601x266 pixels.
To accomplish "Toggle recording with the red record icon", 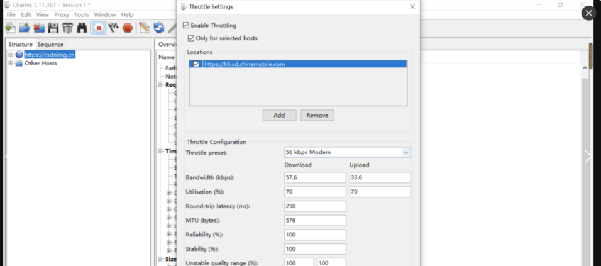I will (x=99, y=28).
